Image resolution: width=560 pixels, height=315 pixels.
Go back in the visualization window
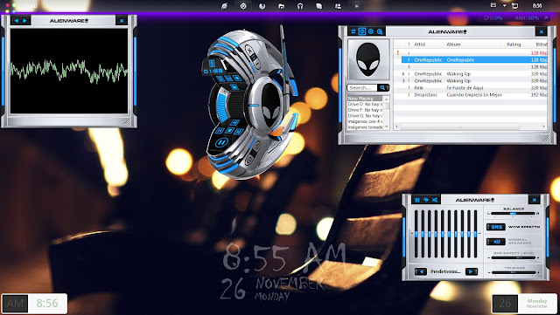pyautogui.click(x=17, y=21)
